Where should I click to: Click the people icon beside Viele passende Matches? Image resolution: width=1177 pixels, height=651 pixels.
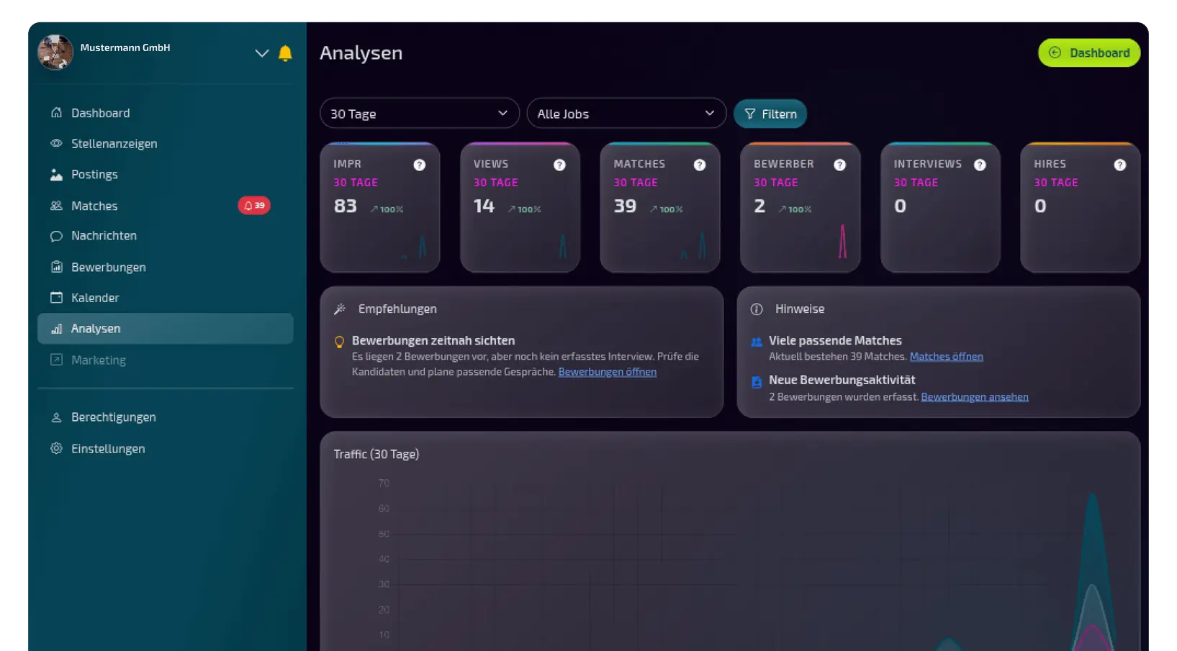coord(757,342)
